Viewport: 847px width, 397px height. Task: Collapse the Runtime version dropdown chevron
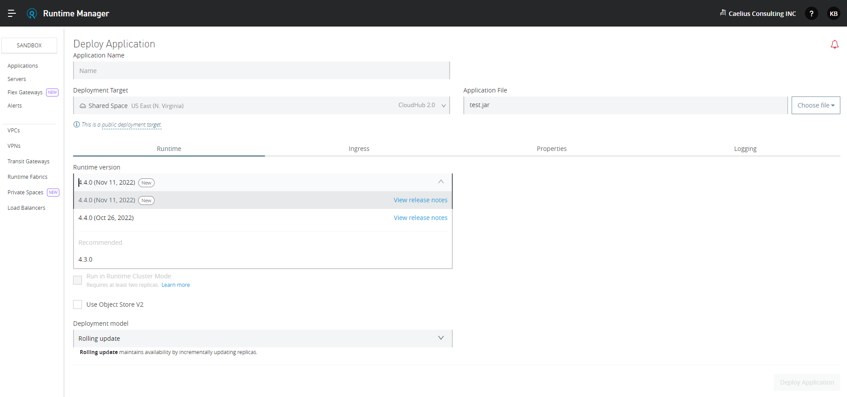click(x=441, y=182)
